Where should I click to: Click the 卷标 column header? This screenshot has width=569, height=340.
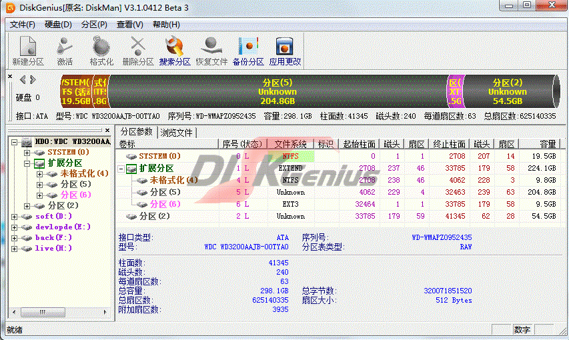click(167, 145)
